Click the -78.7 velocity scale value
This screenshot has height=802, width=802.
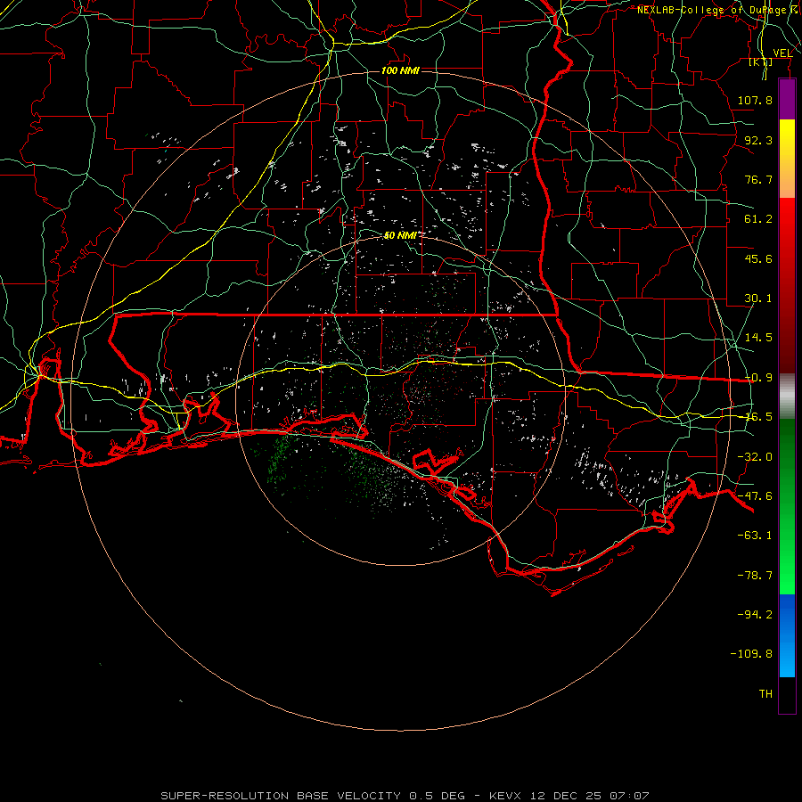pyautogui.click(x=755, y=576)
